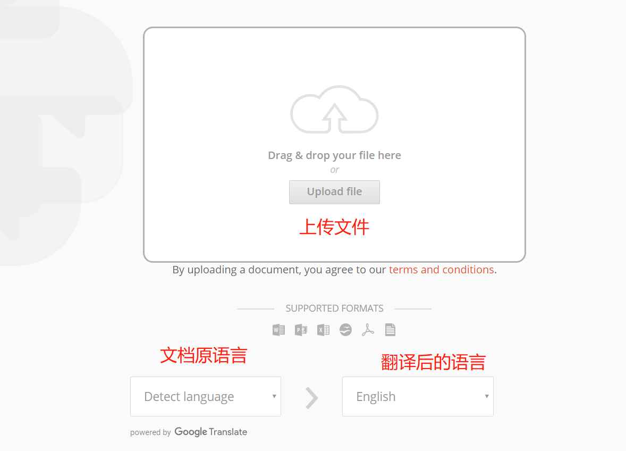
Task: Open the English target language dropdown
Action: pyautogui.click(x=418, y=396)
